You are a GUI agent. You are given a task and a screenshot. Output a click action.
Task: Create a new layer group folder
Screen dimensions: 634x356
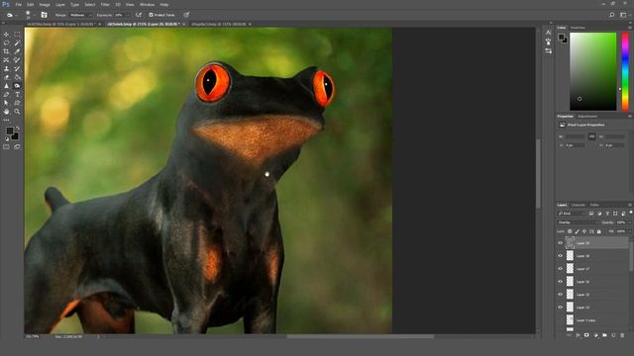604,335
